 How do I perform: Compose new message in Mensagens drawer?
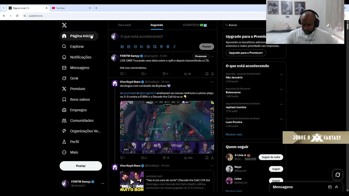pos(330,187)
